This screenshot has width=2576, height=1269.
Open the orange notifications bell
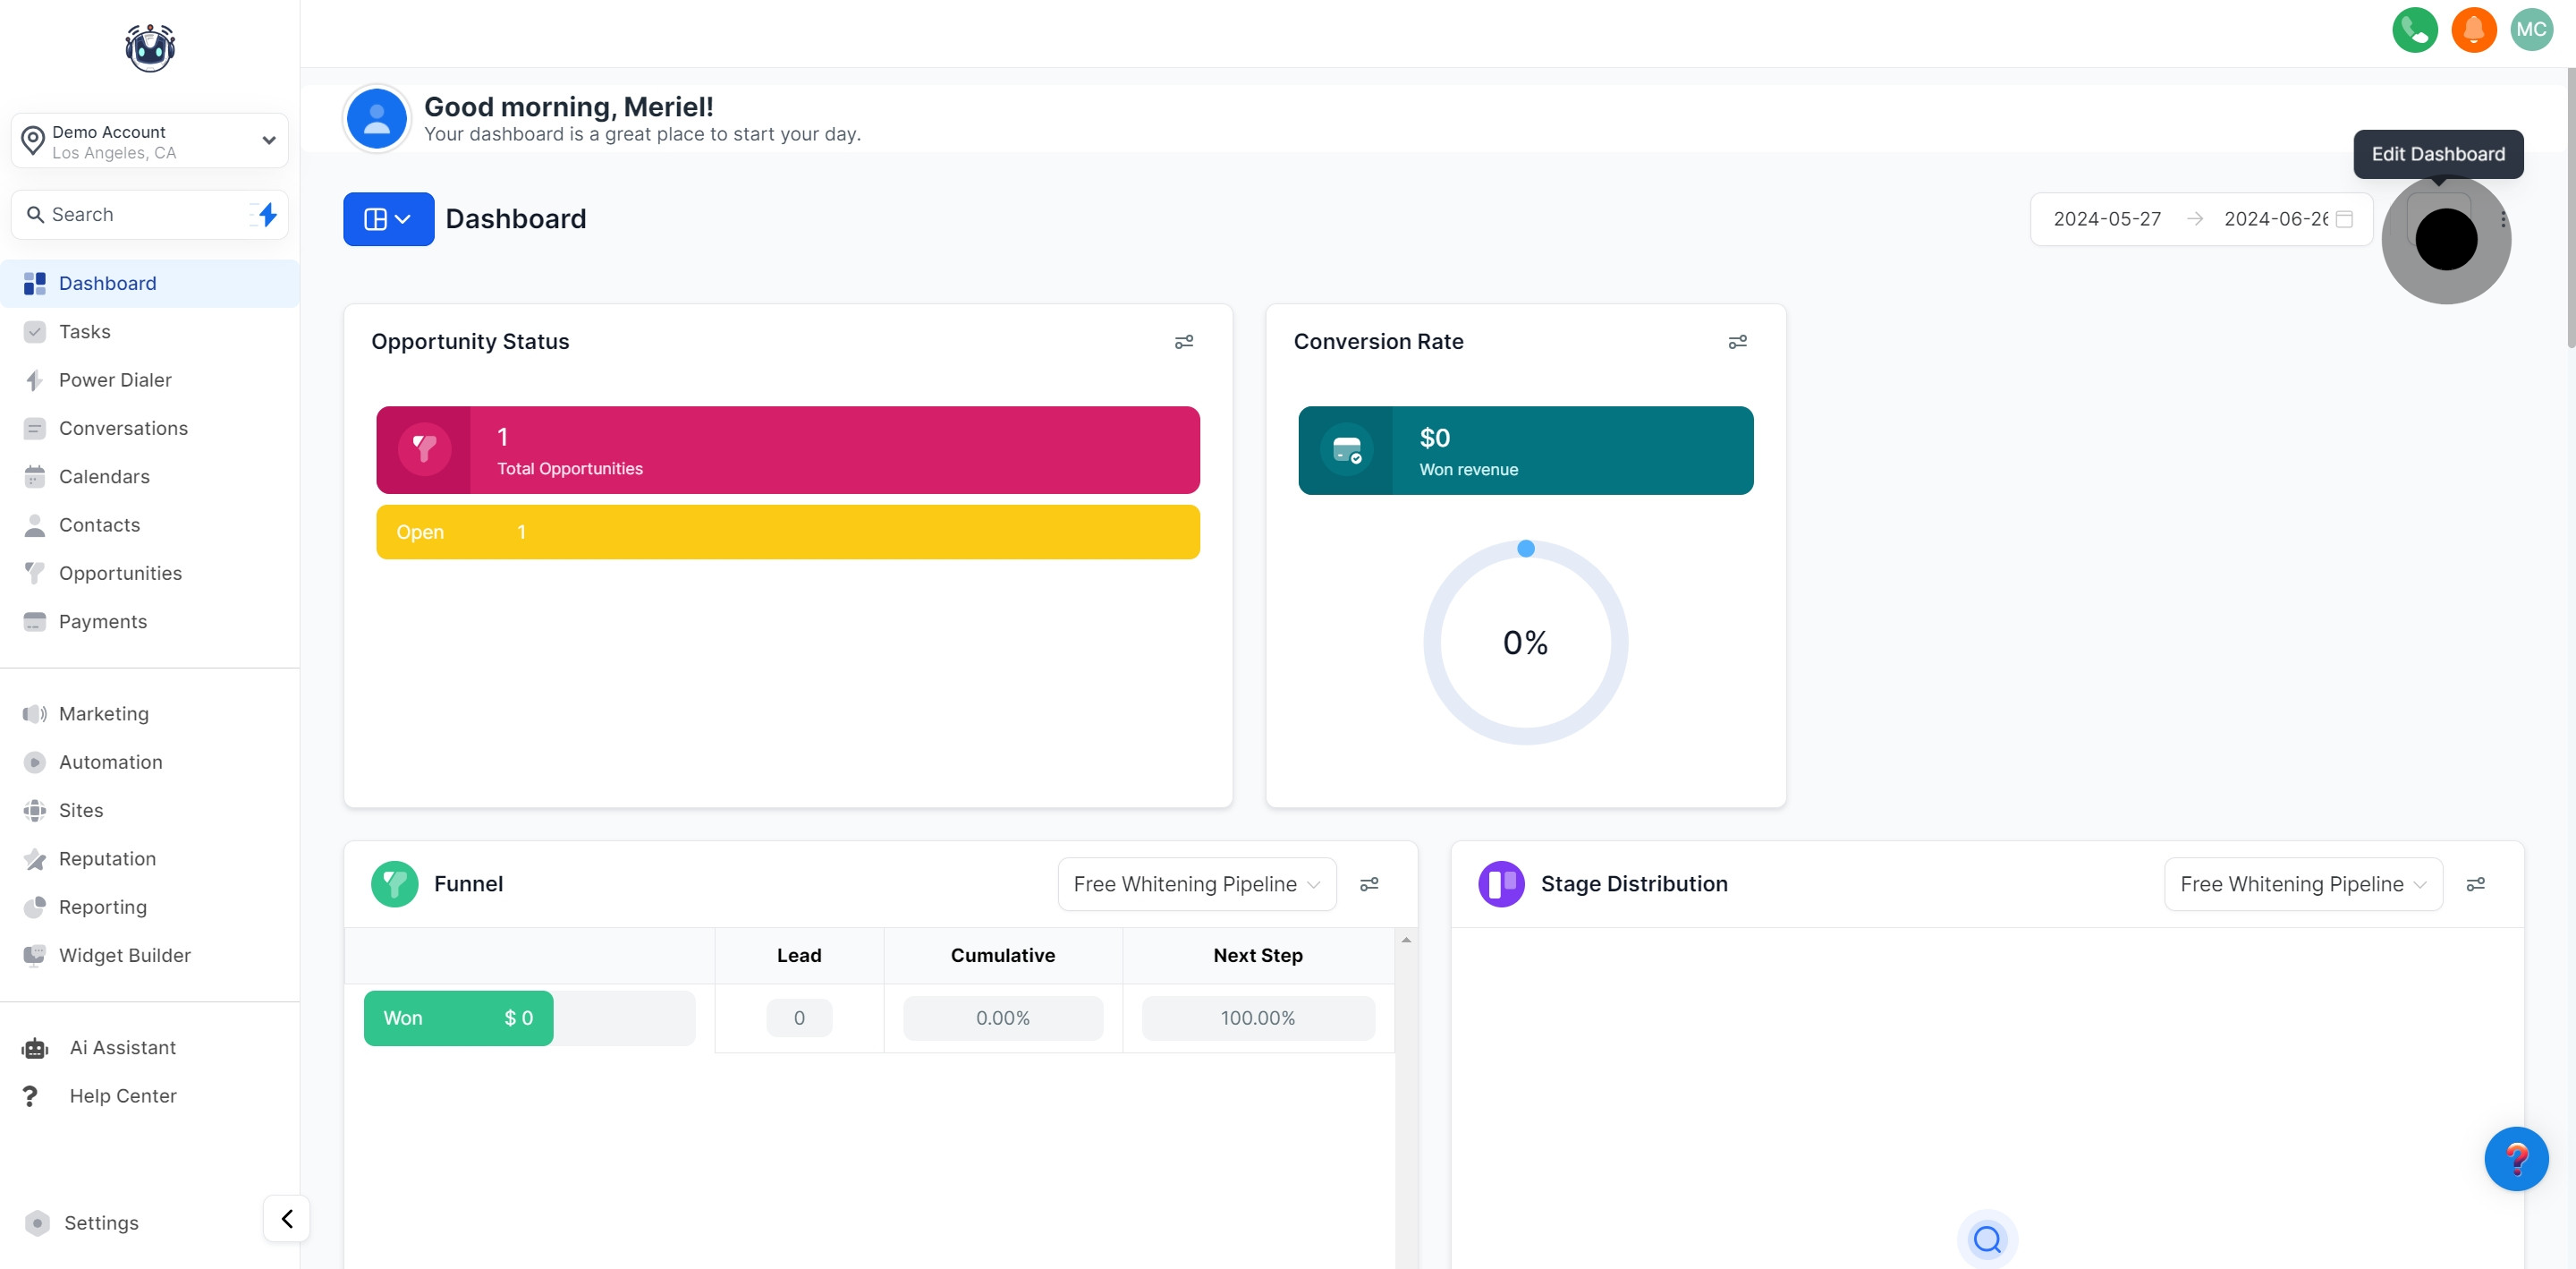[x=2473, y=30]
